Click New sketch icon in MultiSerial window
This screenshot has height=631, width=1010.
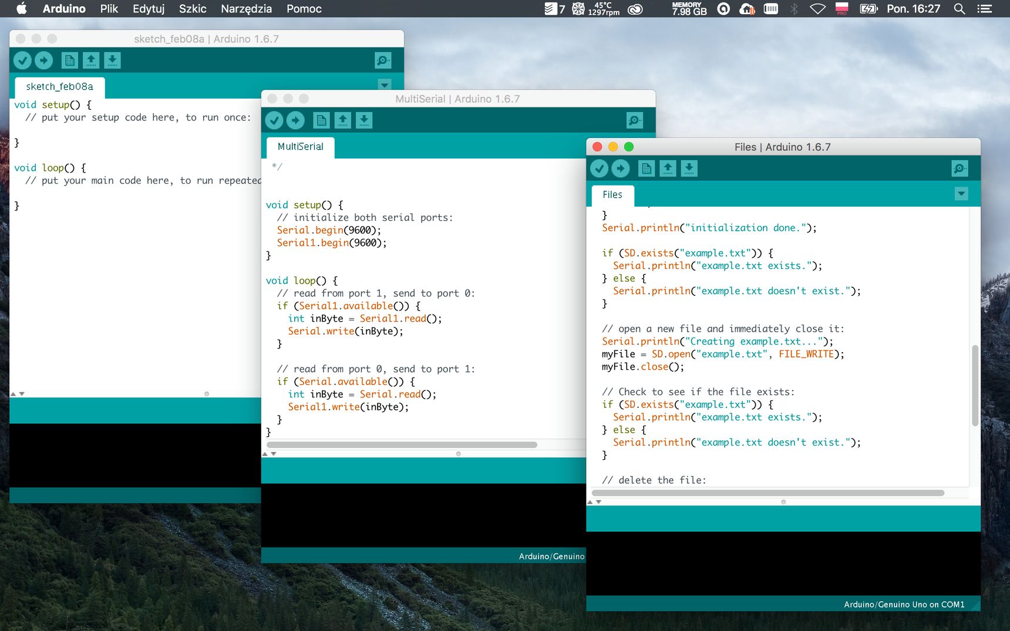321,120
